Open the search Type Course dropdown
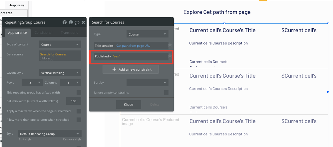 point(148,34)
